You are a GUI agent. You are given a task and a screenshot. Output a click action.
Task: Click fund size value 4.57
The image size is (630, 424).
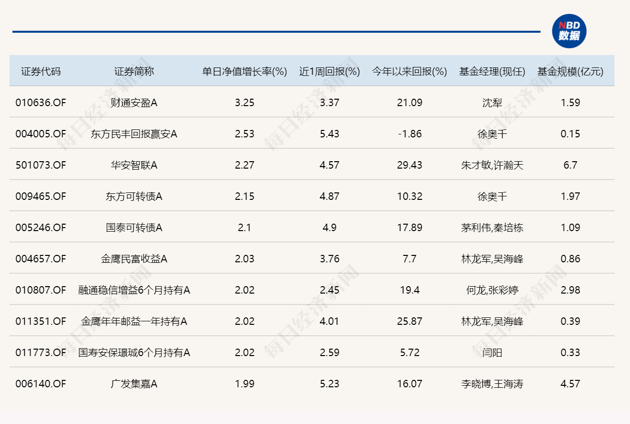click(x=570, y=384)
